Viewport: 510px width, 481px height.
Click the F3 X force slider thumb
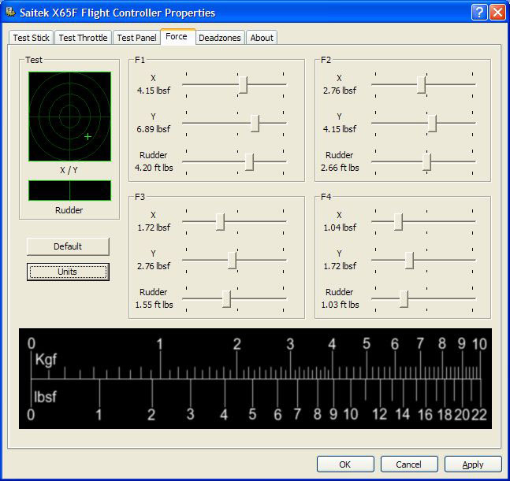click(220, 222)
